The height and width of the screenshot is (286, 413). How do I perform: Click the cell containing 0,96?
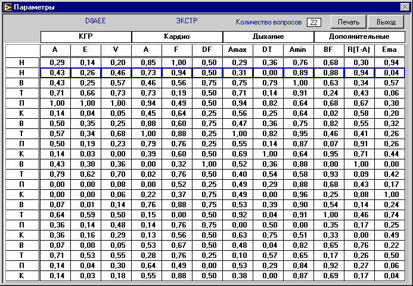pyautogui.click(x=298, y=195)
